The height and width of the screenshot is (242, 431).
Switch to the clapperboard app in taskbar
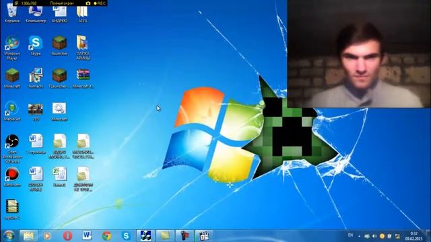[x=204, y=236]
